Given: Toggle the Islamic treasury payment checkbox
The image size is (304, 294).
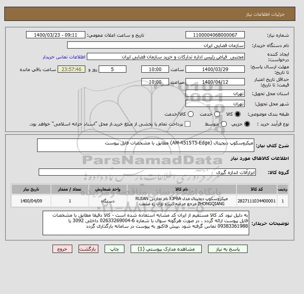Looking at the screenshot, I should (188, 124).
